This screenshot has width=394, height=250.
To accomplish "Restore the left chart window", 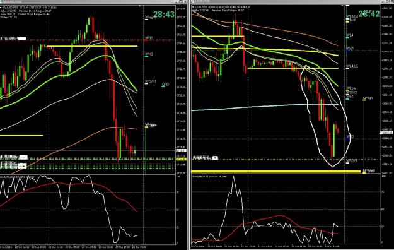I will [181, 1].
